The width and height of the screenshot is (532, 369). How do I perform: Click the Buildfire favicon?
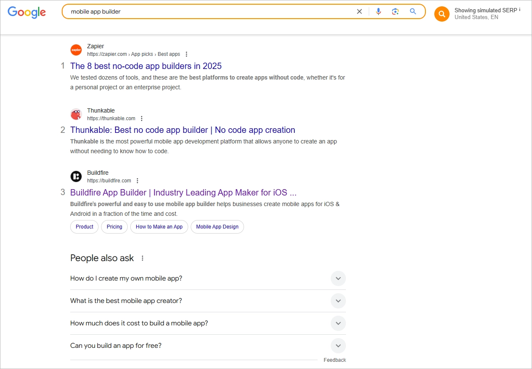[76, 176]
